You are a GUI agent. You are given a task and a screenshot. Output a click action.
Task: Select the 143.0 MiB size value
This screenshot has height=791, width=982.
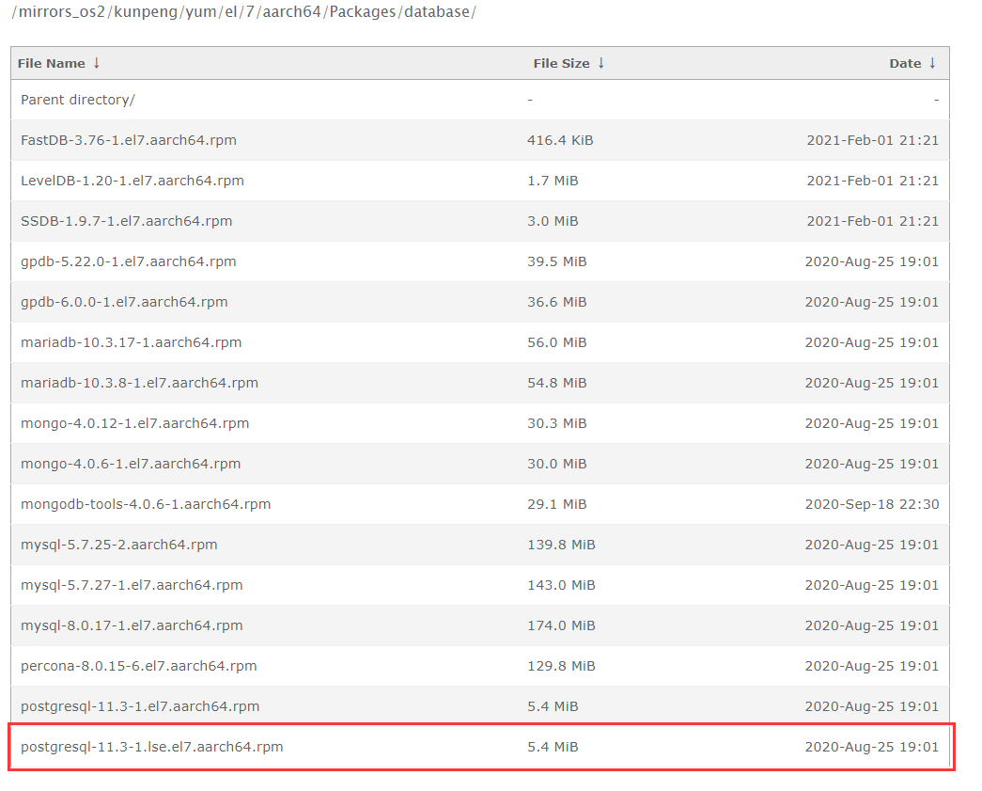click(561, 585)
